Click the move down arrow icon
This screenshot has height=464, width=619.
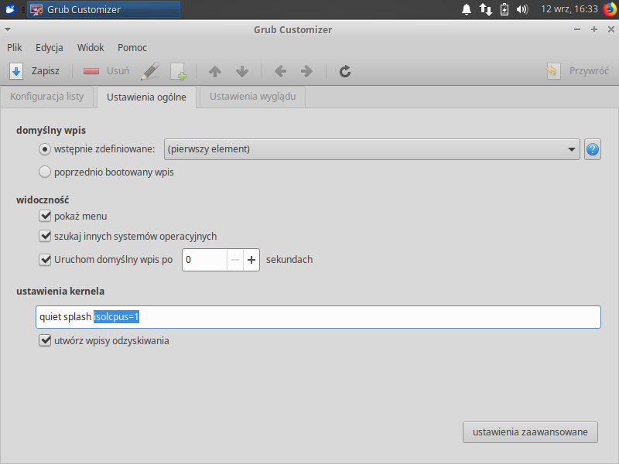pyautogui.click(x=242, y=71)
